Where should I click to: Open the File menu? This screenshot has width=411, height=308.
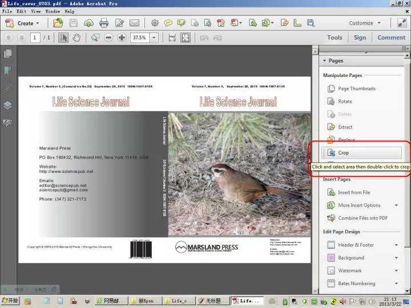click(x=7, y=11)
